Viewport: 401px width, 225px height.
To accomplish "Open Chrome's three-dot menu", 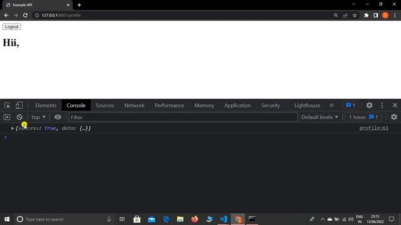I will pos(395,15).
